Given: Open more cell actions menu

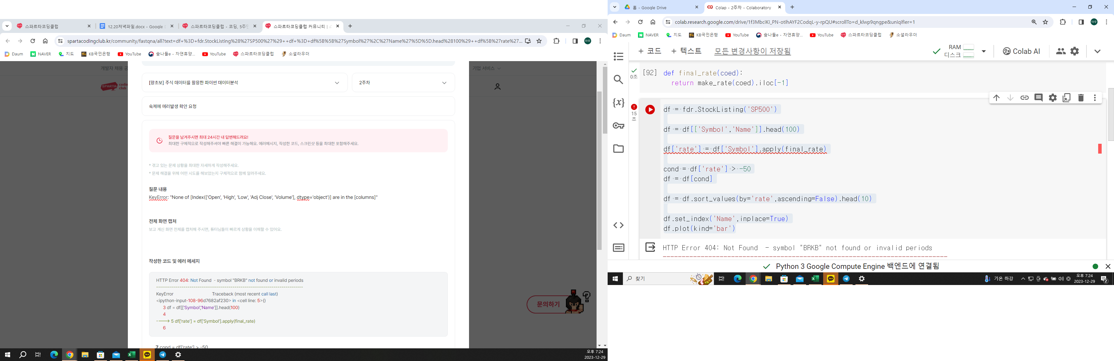Looking at the screenshot, I should point(1095,98).
